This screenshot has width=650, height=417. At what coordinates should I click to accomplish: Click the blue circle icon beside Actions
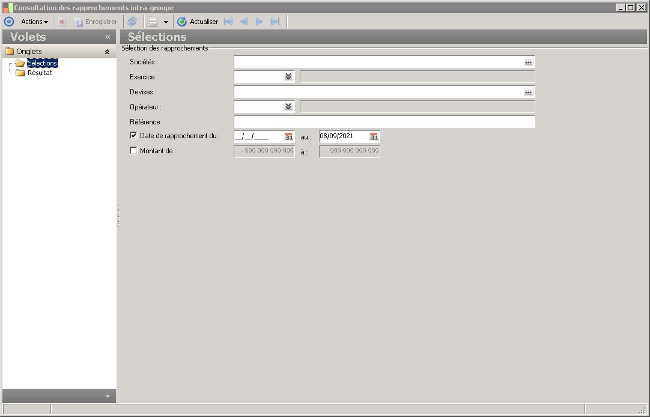(x=8, y=22)
